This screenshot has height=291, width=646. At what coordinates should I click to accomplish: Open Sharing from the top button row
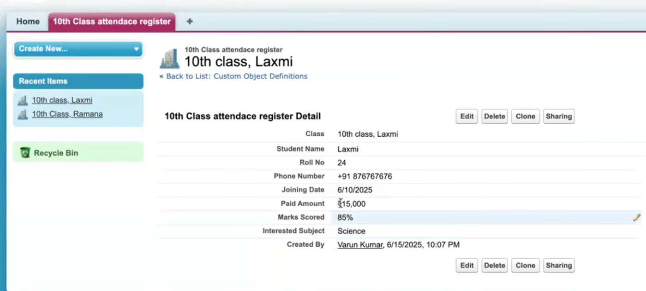[558, 116]
